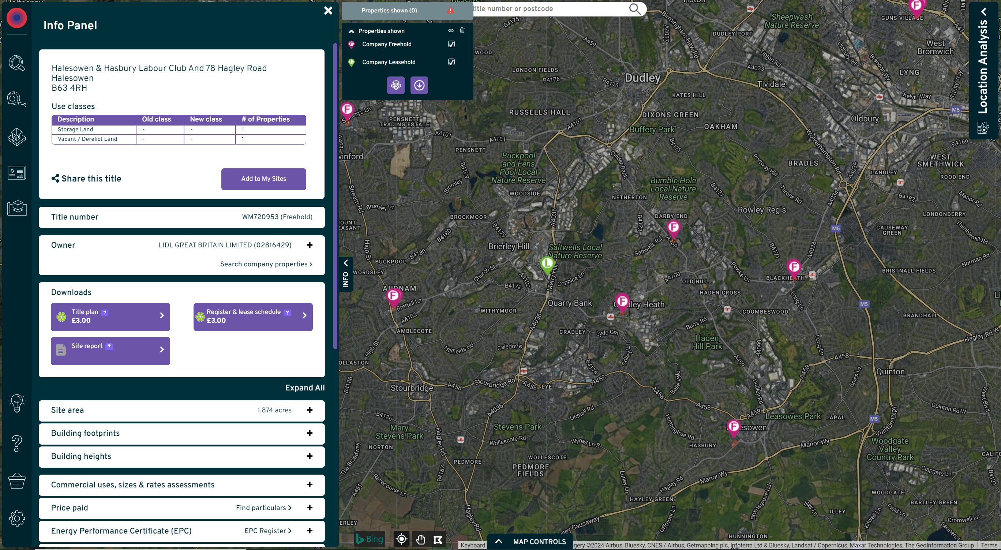Uncheck the Company Freehold checkbox
Image resolution: width=1001 pixels, height=550 pixels.
tap(451, 44)
